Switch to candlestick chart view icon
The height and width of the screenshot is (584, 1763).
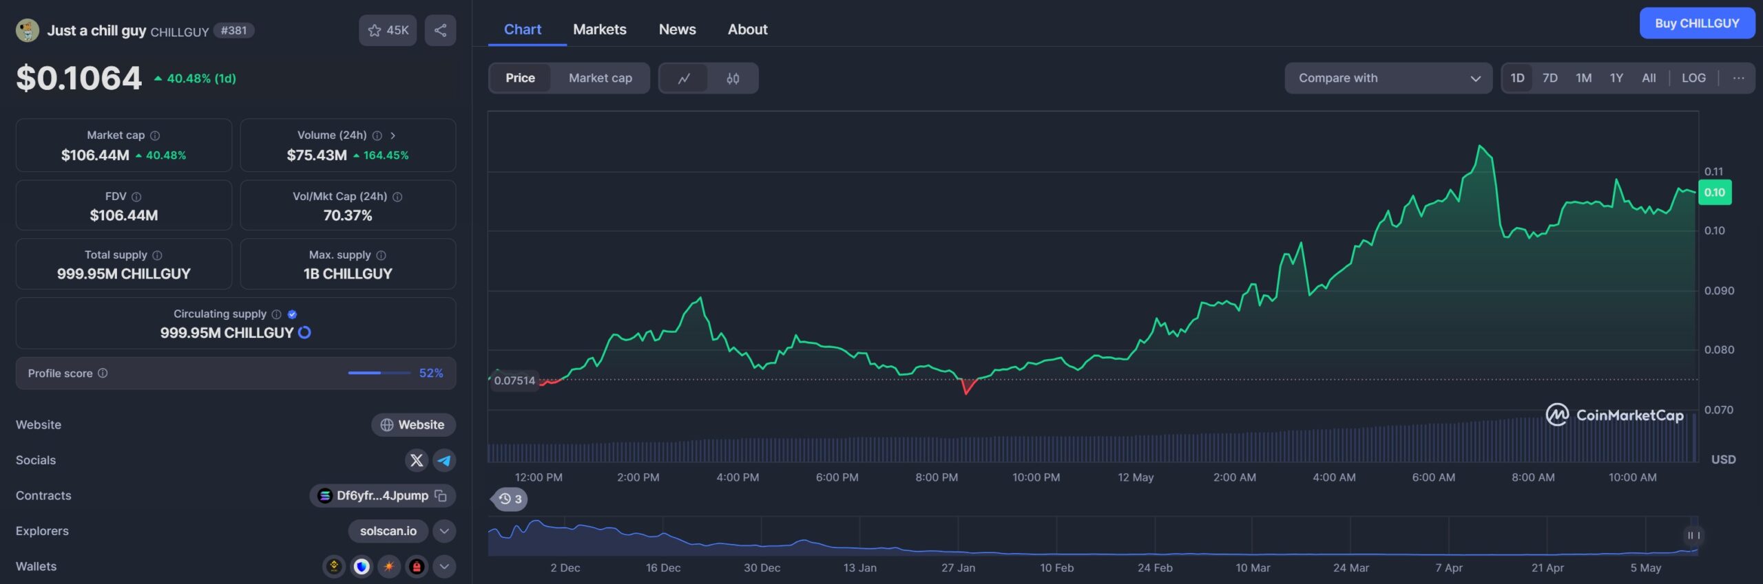click(x=733, y=78)
